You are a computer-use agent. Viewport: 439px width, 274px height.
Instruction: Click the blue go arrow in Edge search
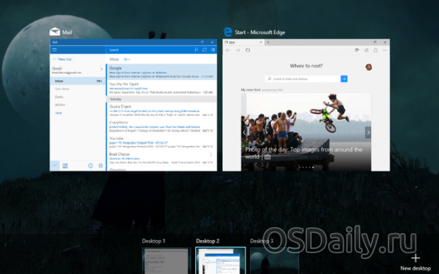[344, 79]
